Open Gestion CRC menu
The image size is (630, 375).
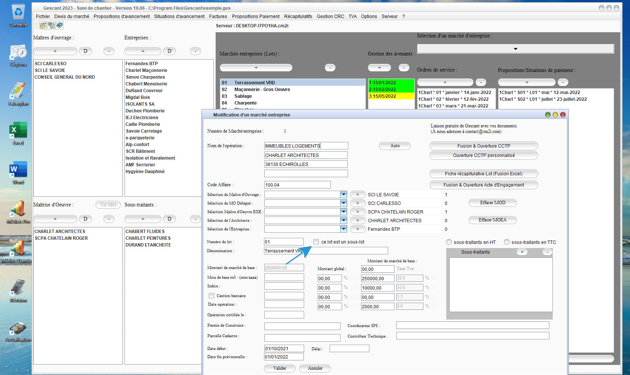[x=330, y=16]
